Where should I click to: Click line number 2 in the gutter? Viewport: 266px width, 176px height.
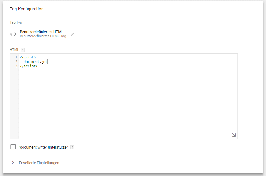(16, 62)
